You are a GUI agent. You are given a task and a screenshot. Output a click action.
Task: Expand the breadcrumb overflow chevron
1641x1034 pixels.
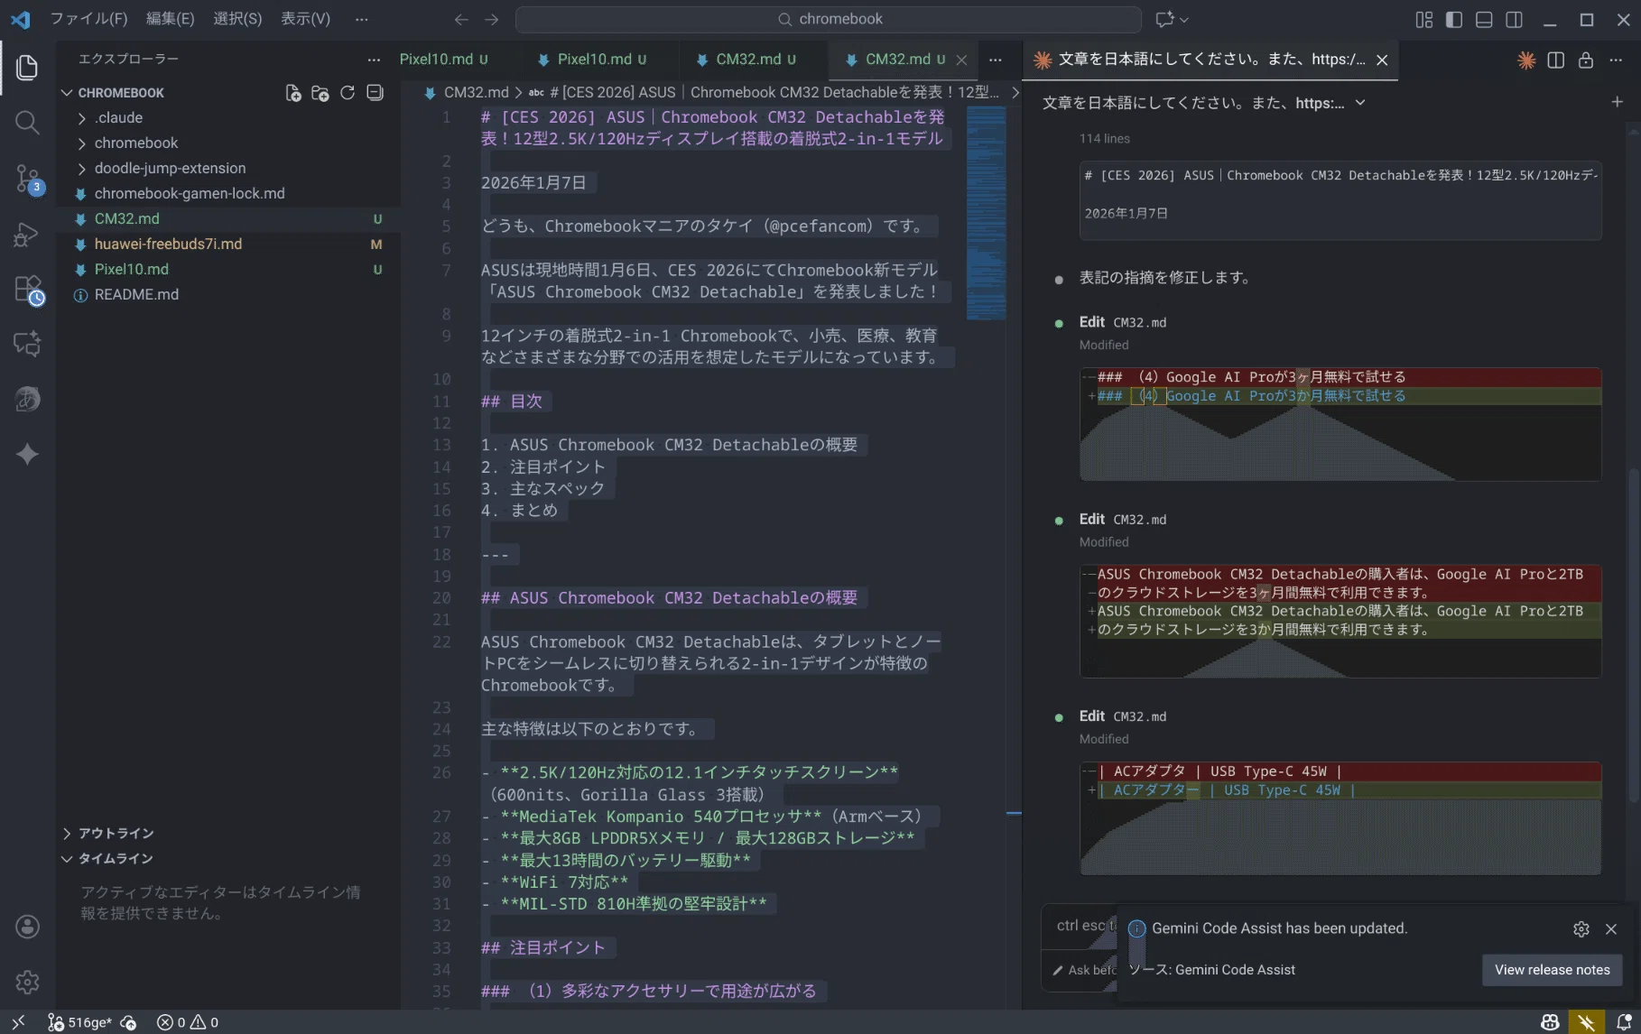(1015, 92)
